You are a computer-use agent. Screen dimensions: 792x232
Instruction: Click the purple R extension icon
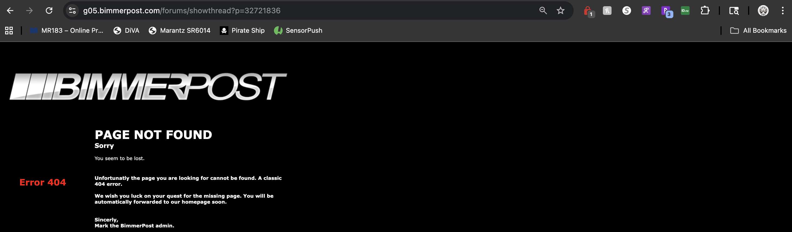tap(646, 11)
